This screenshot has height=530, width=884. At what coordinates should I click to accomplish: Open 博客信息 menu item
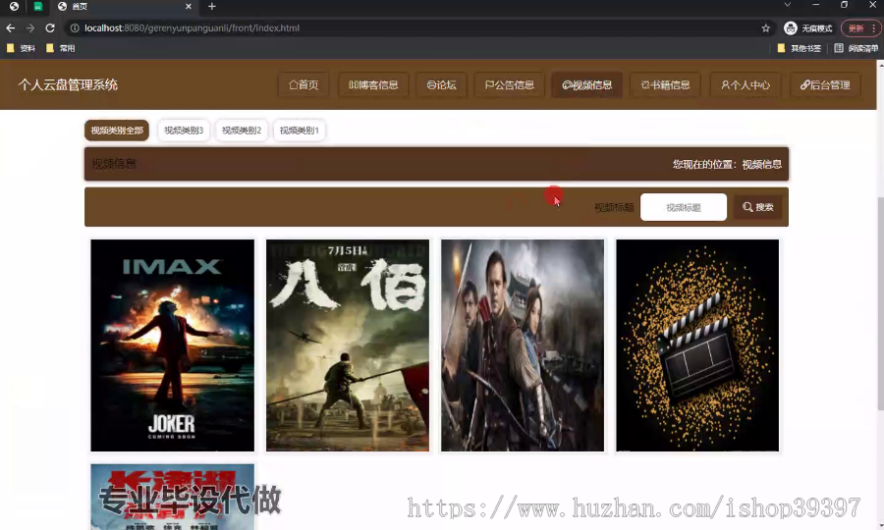(x=373, y=85)
